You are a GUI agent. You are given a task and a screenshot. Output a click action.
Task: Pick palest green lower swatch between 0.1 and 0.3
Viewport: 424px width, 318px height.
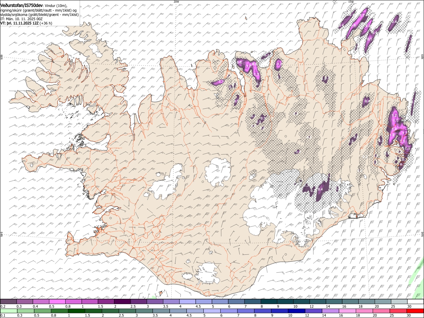tap(8, 311)
